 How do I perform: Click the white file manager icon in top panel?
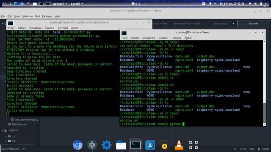pyautogui.click(x=35, y=4)
